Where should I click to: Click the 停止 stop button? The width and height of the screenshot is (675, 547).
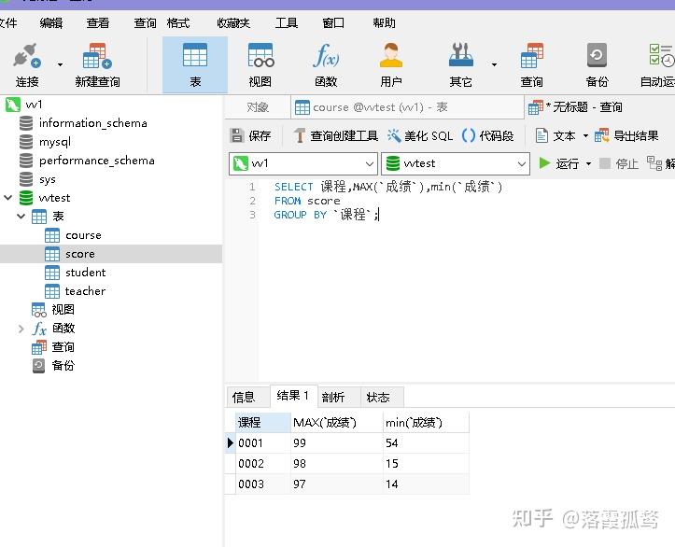pyautogui.click(x=619, y=163)
